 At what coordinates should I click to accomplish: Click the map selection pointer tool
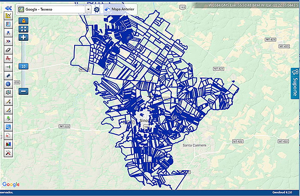pos(8,93)
